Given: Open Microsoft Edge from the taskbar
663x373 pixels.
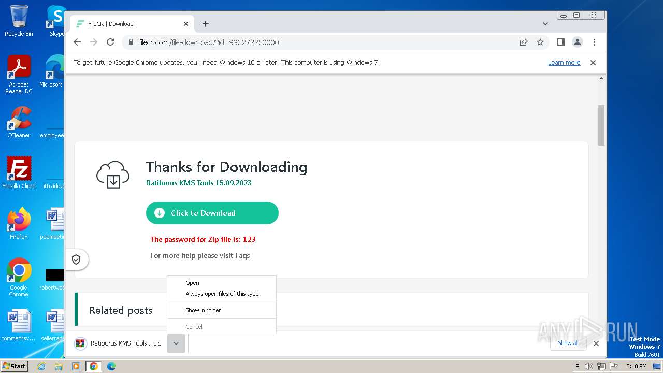Looking at the screenshot, I should pos(111,366).
